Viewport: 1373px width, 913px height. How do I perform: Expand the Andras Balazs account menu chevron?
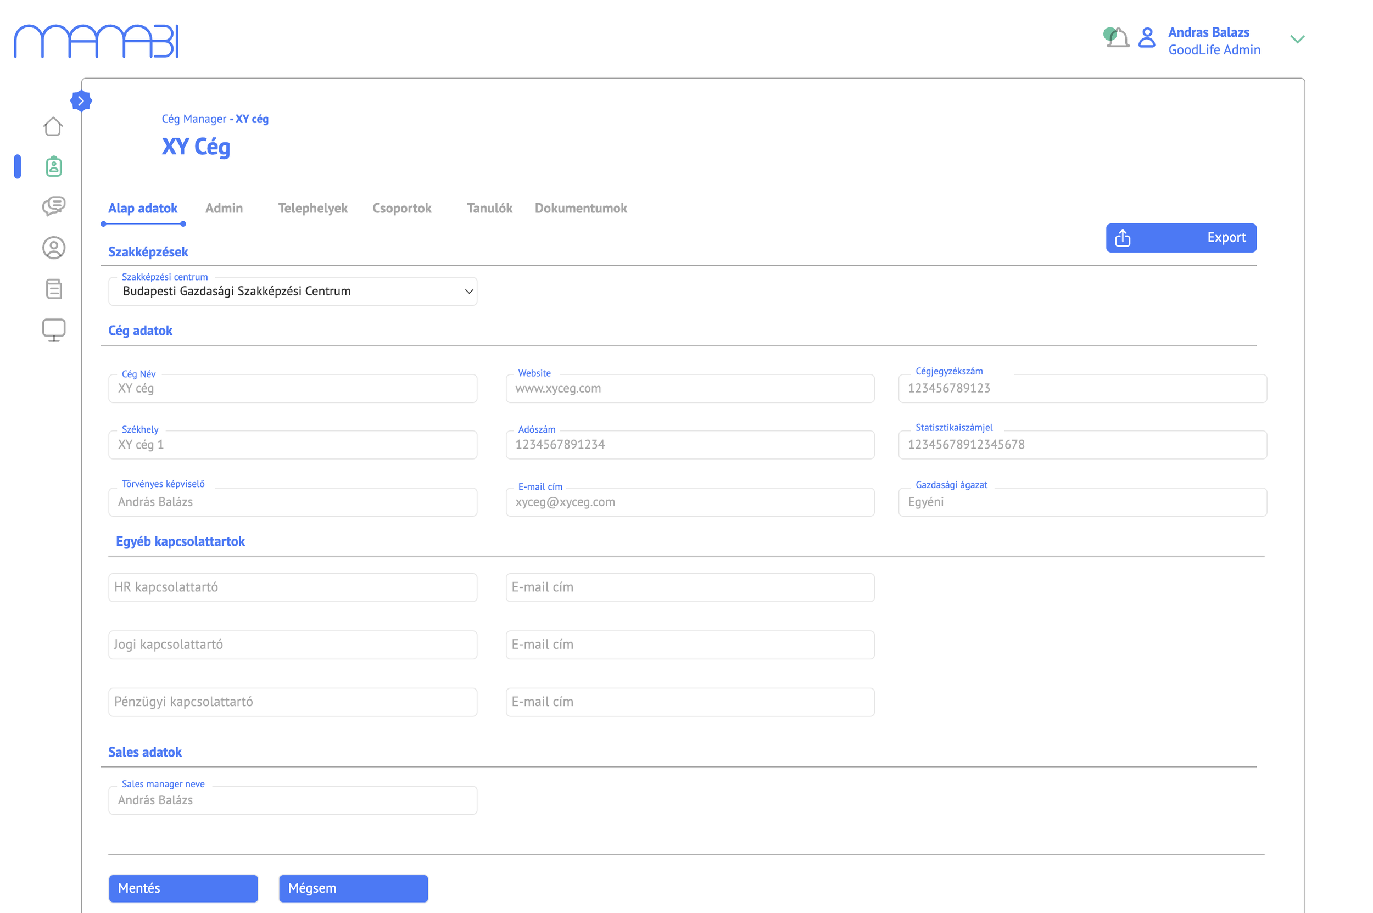pos(1297,40)
